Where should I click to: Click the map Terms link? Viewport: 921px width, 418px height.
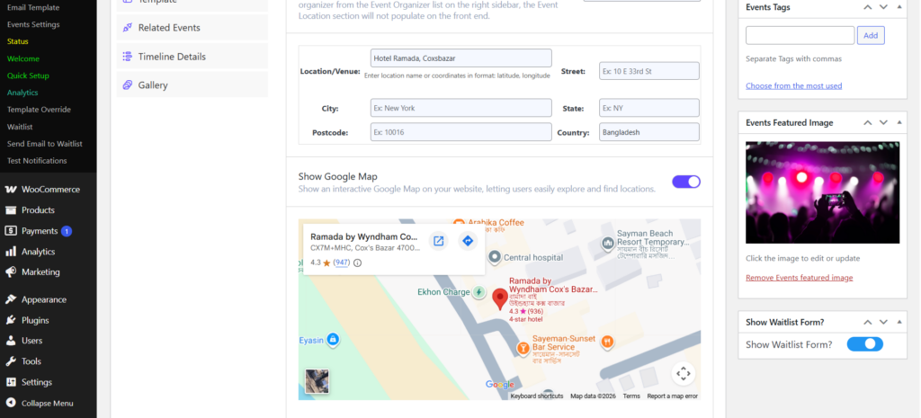631,396
